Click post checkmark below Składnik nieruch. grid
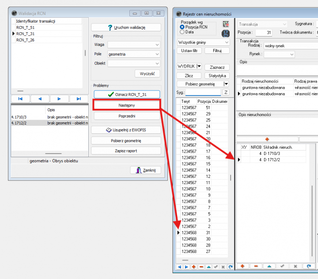Image resolution: width=318 pixels, height=279 pixels. [282, 266]
